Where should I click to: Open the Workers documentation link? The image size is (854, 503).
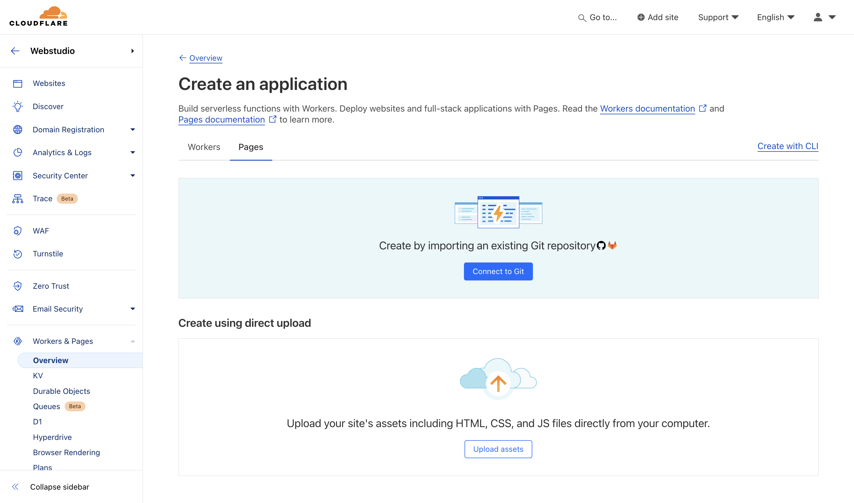click(647, 109)
